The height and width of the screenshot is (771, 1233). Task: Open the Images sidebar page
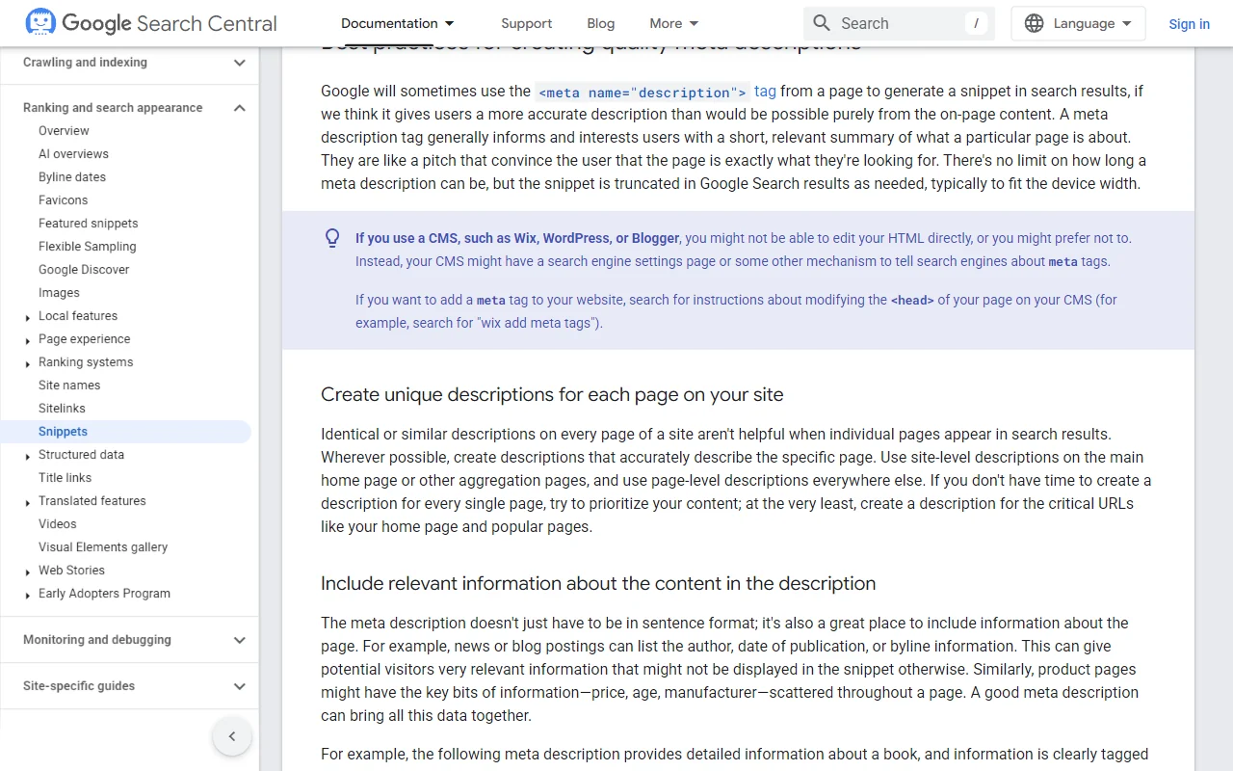pyautogui.click(x=59, y=293)
